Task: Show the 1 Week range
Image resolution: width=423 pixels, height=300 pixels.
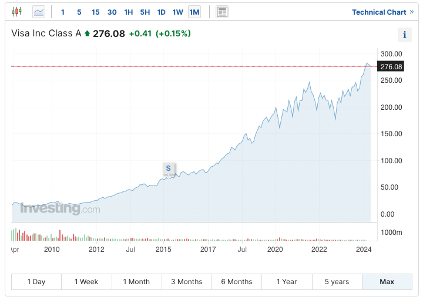Action: tap(86, 282)
